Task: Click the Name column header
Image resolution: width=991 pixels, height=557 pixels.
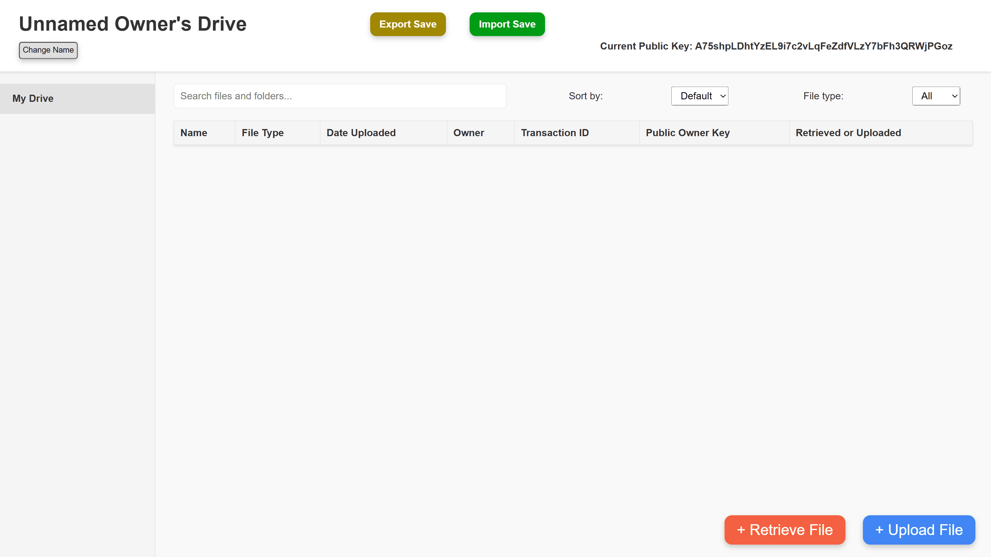Action: click(x=194, y=133)
